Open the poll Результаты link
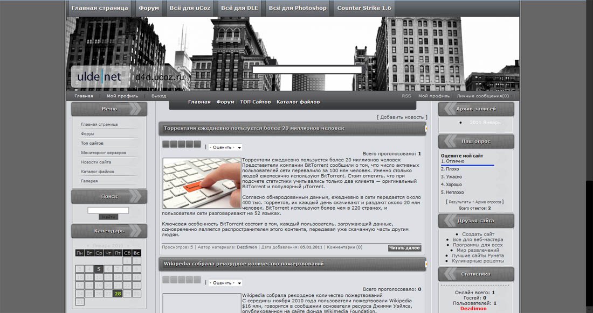Screen dimensions: 593x313 [x=460, y=202]
